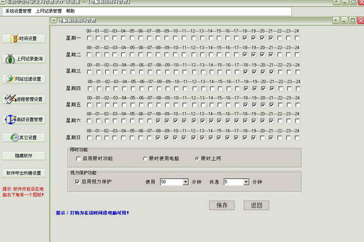Open 时间设置 from the sidebar
The width and height of the screenshot is (364, 242).
coord(24,39)
